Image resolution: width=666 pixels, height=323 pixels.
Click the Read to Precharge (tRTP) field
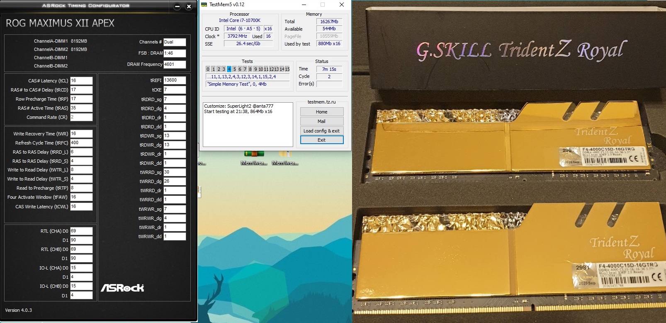[x=81, y=188]
